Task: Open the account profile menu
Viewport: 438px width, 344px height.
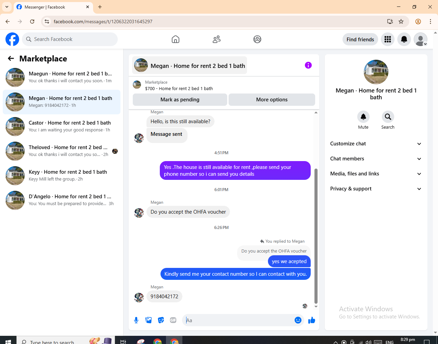Action: pos(421,39)
